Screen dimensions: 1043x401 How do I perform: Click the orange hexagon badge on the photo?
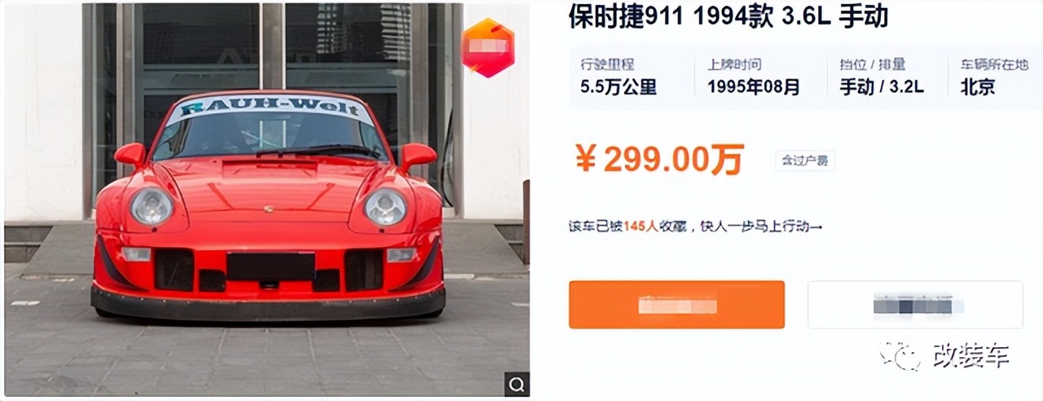(x=488, y=47)
